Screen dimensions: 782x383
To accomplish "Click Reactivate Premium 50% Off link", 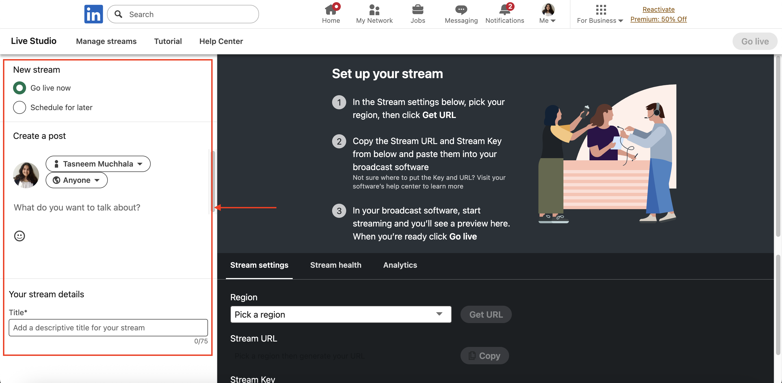I will [658, 14].
